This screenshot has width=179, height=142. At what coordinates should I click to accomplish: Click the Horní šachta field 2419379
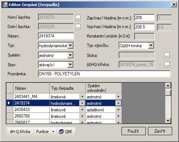tap(56, 17)
